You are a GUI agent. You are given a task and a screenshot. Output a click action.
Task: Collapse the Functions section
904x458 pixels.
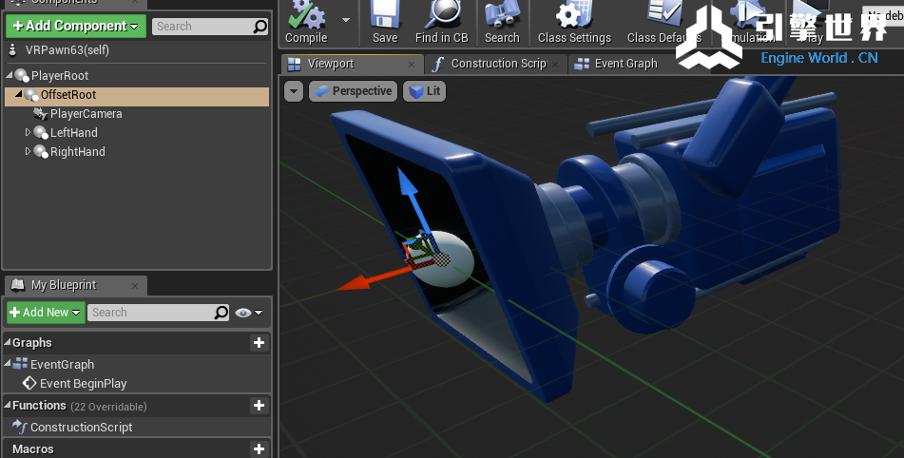(x=8, y=405)
